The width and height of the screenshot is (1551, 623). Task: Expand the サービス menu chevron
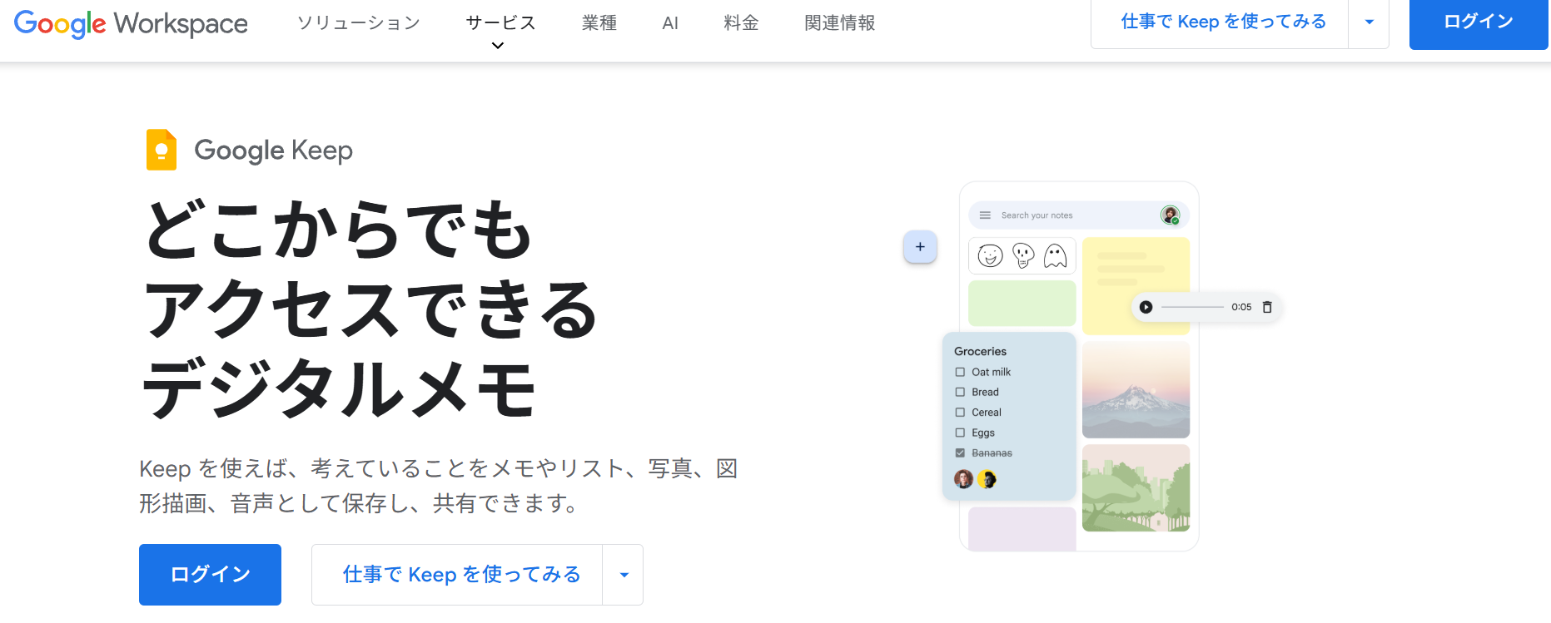pyautogui.click(x=498, y=46)
